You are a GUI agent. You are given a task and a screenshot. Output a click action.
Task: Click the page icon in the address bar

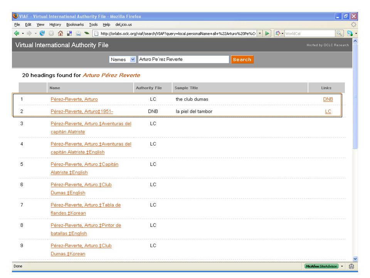click(x=96, y=34)
